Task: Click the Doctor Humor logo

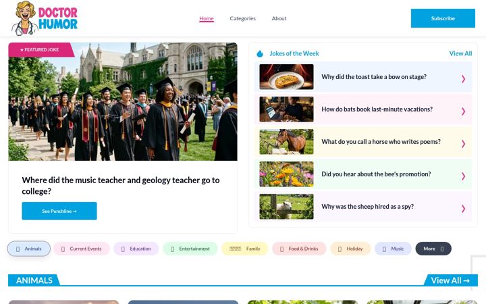Action: (x=45, y=18)
